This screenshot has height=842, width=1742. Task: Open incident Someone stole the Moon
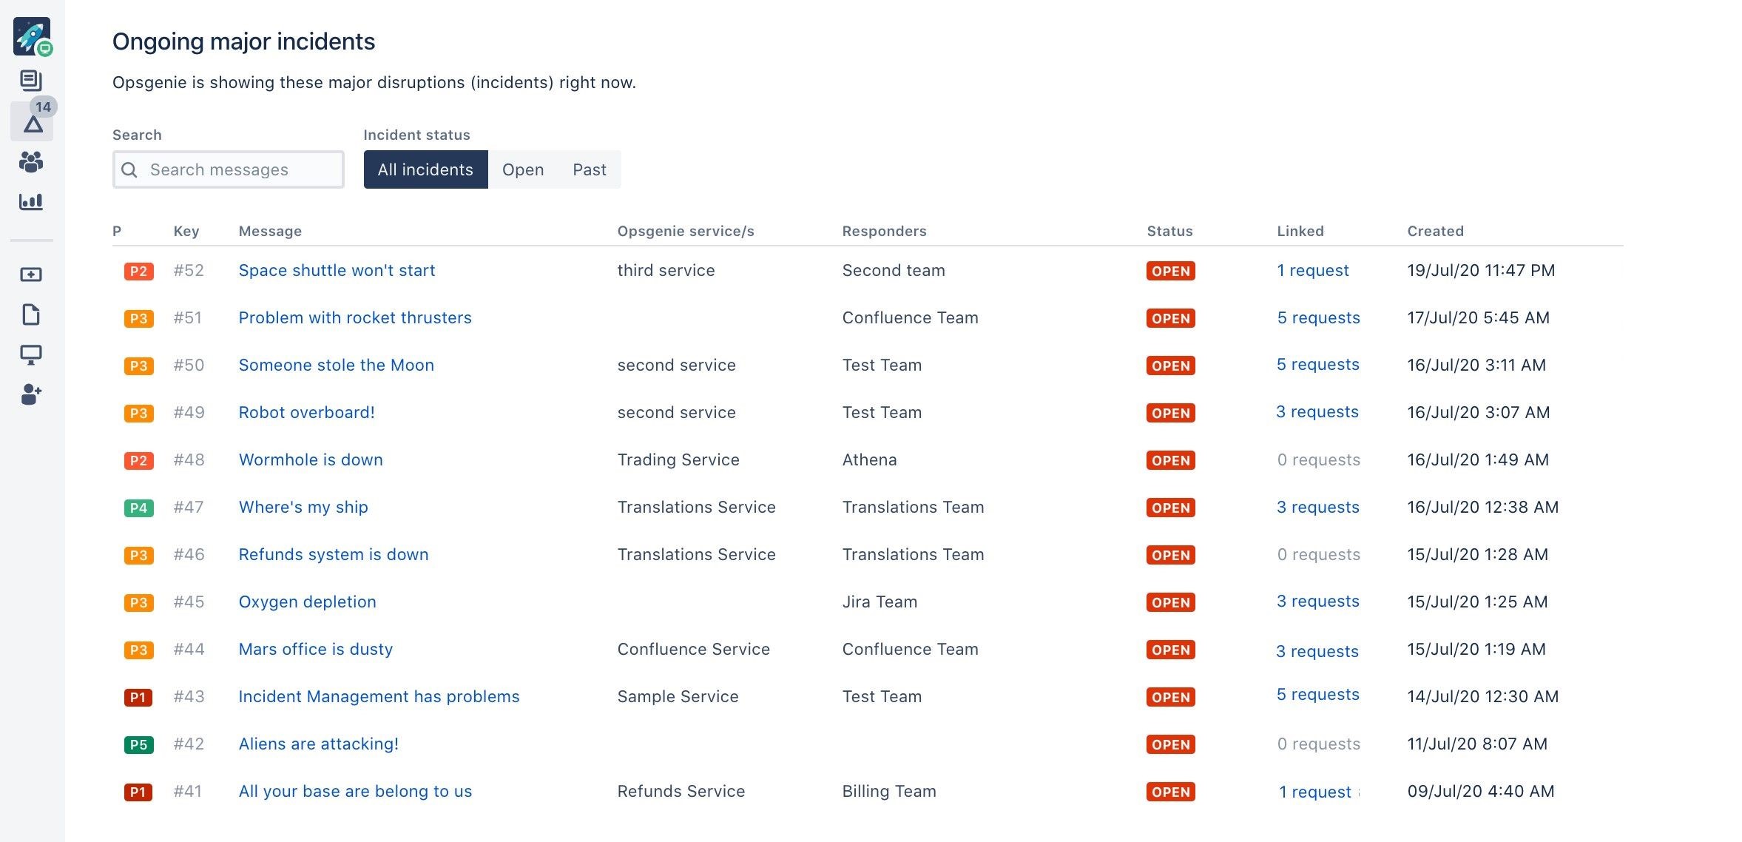click(336, 365)
